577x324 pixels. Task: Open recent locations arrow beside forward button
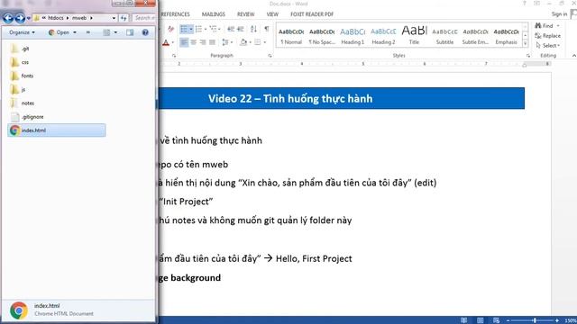click(x=28, y=18)
